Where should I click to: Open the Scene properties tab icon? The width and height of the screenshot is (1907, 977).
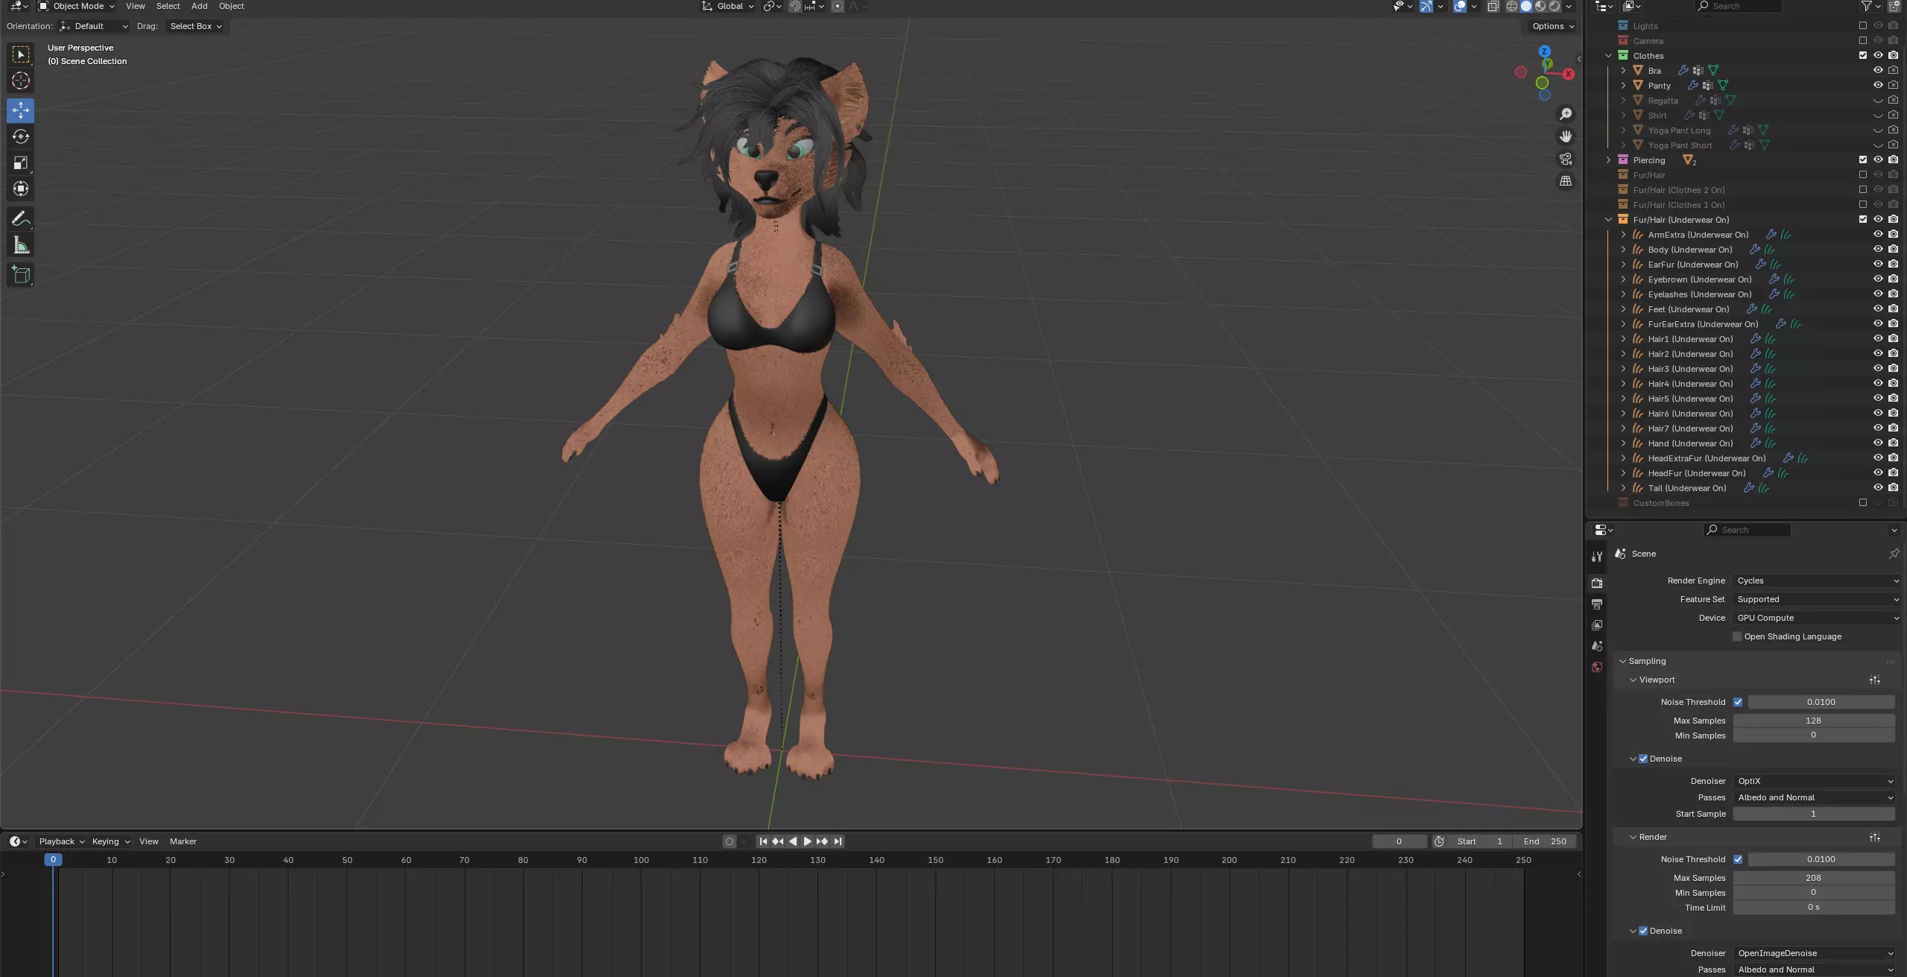click(x=1597, y=645)
